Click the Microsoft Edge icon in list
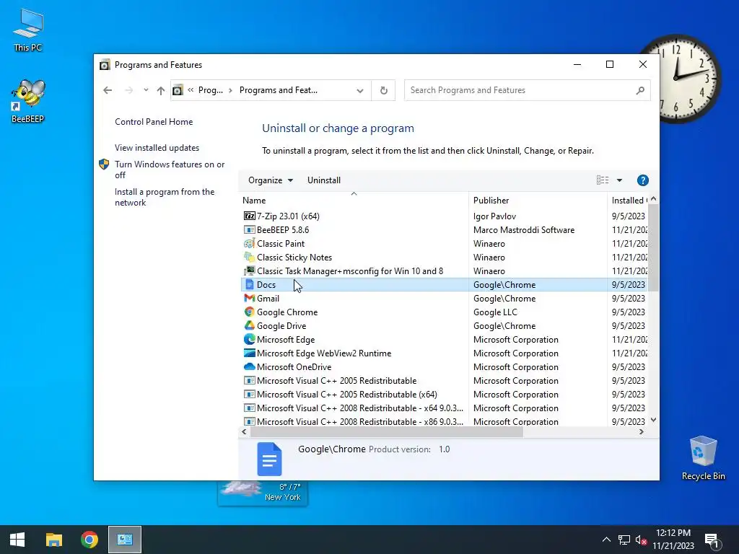The width and height of the screenshot is (739, 554). point(249,339)
